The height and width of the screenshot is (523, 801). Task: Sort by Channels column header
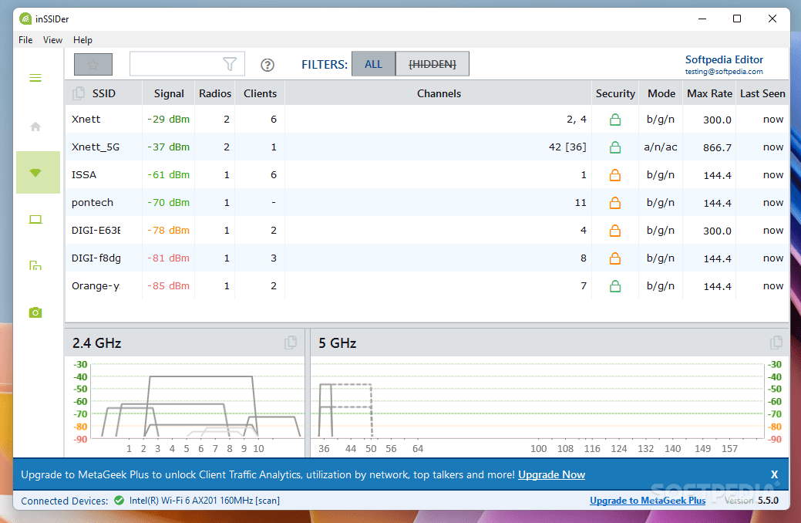[439, 93]
